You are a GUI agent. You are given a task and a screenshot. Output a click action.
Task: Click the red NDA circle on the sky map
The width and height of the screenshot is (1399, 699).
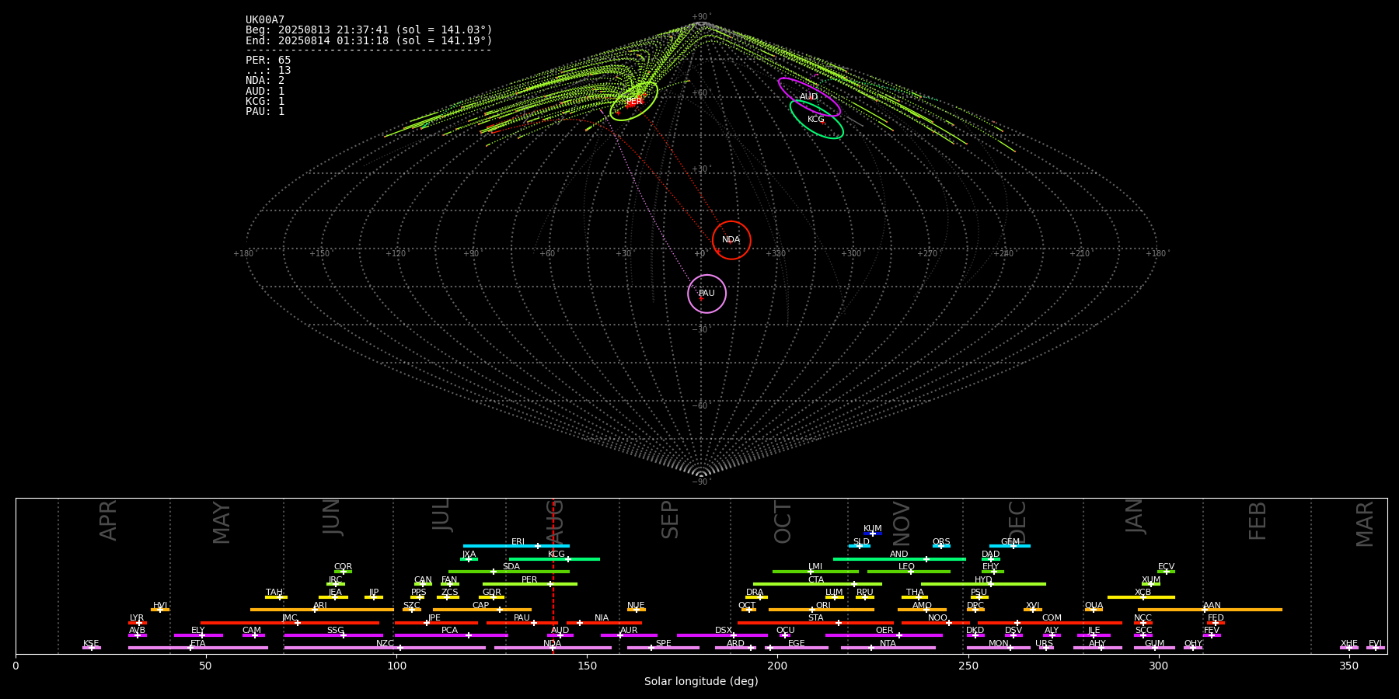(x=731, y=239)
